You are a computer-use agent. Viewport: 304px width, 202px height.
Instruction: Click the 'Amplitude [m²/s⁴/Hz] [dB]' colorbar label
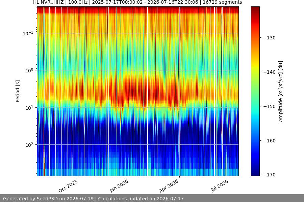pos(281,91)
